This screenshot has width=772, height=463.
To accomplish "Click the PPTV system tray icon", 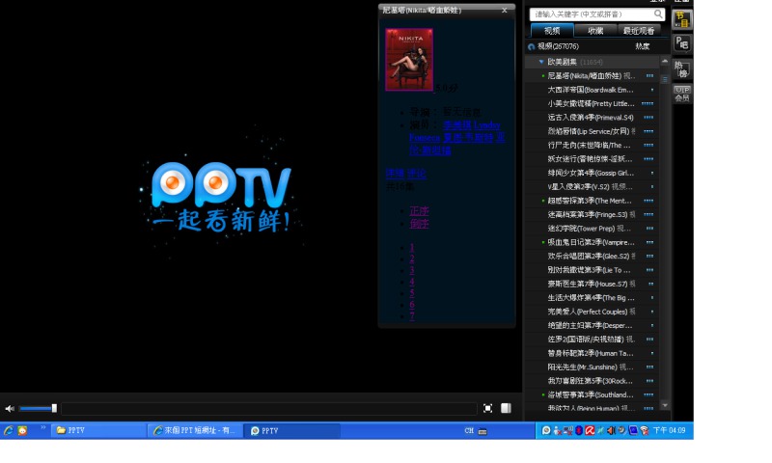I will click(x=546, y=430).
